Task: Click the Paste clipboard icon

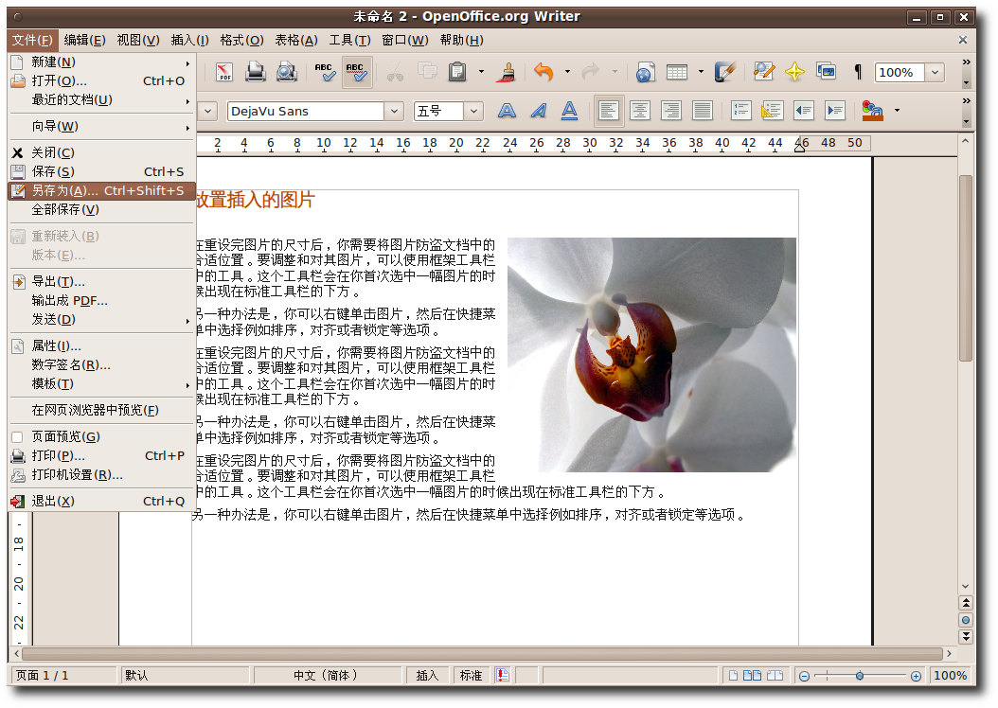Action: 457,72
